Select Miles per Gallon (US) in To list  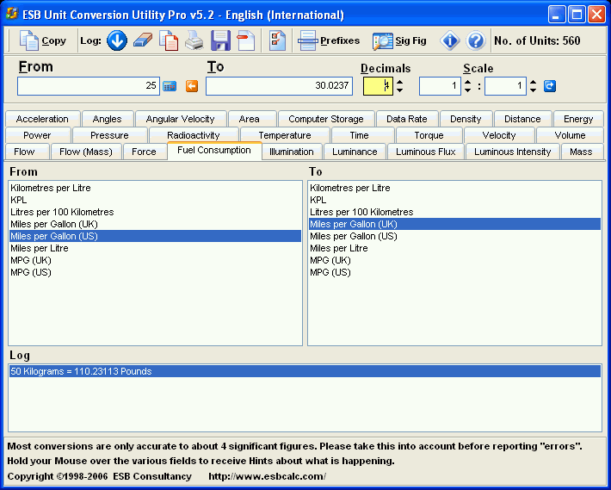pyautogui.click(x=454, y=236)
